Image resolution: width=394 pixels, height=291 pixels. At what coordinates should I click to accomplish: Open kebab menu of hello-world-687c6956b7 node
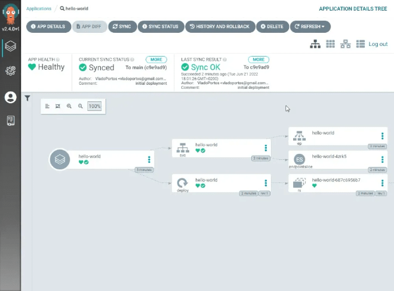point(383,183)
